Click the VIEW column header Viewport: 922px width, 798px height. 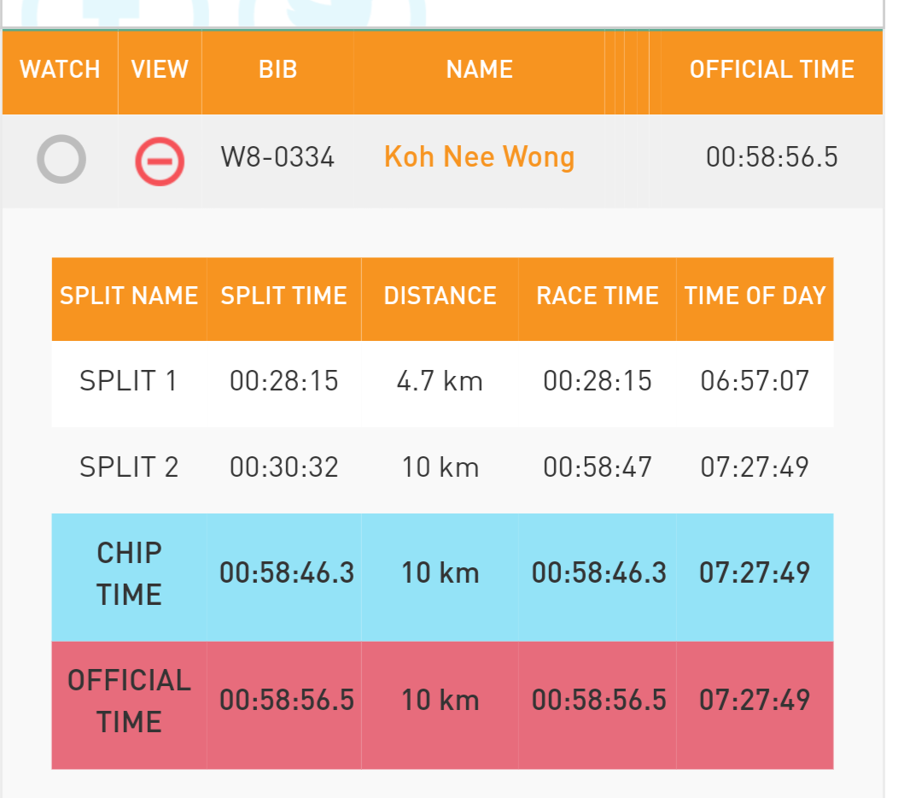160,69
